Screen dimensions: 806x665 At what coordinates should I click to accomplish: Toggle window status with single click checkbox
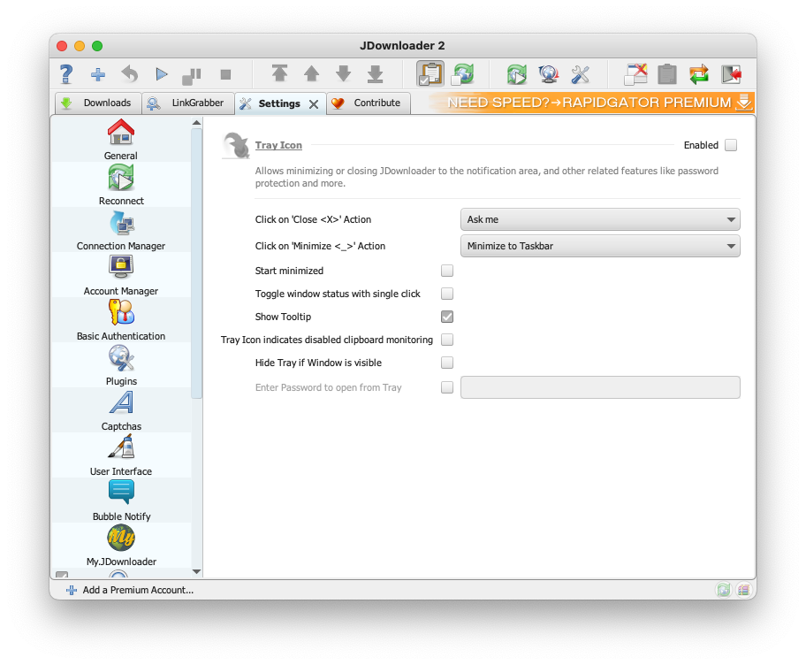pos(447,294)
